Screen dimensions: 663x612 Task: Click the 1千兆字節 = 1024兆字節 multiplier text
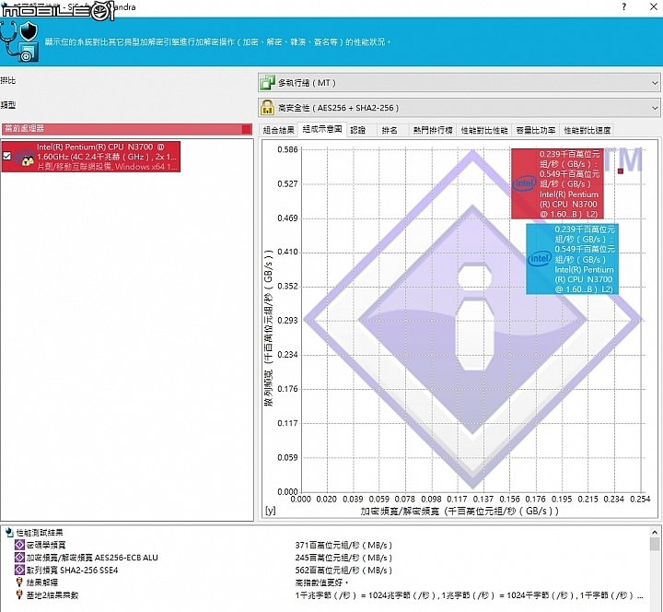[469, 595]
